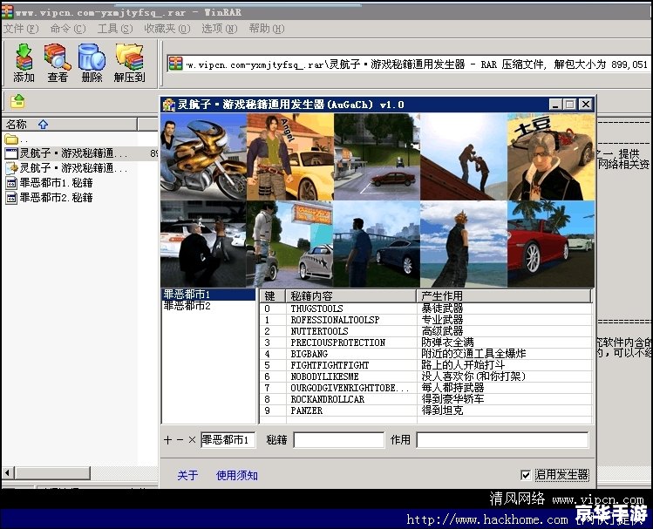Click the minus icon to remove a game entry
The width and height of the screenshot is (653, 529).
180,440
